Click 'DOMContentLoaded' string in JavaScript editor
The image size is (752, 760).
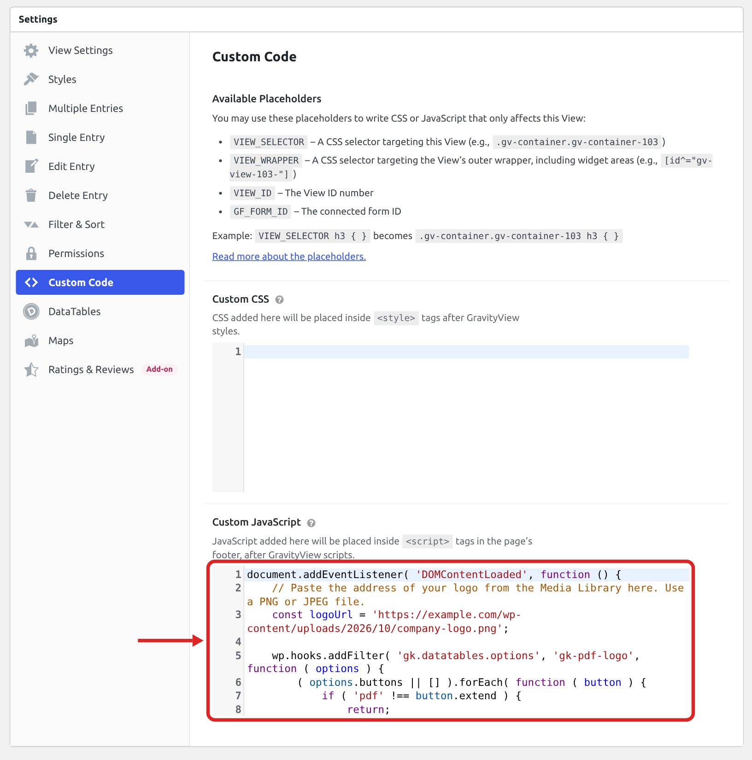point(471,574)
